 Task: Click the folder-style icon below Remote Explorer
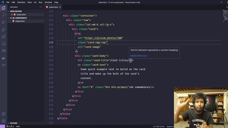click(4, 51)
